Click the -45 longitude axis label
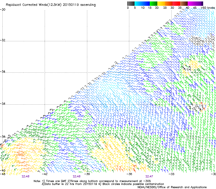Viewport: 216px width, 189px height. point(3,174)
